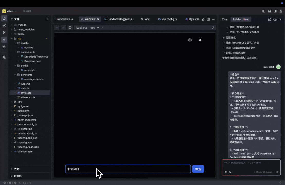The height and width of the screenshot is (185, 285).
Task: Go back in the webview browser
Action: [x=57, y=27]
